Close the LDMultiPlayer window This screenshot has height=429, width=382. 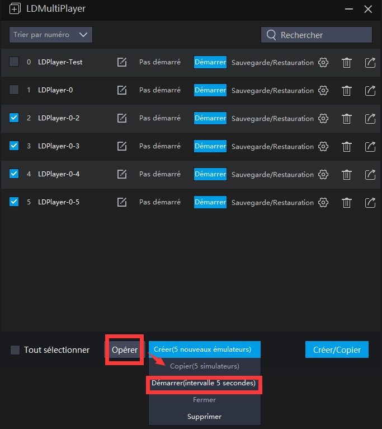(x=368, y=9)
